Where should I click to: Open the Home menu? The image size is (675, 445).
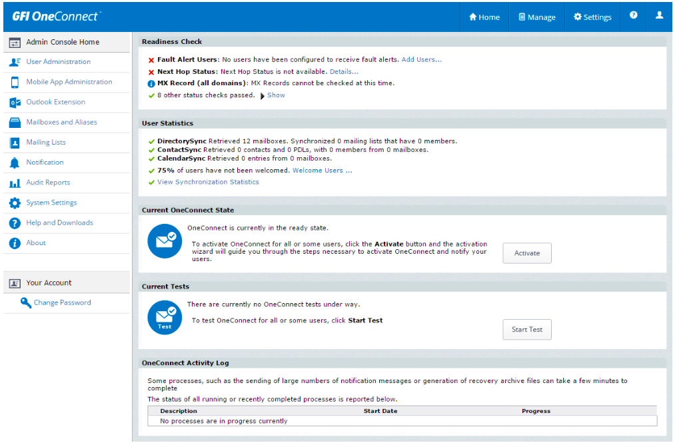coord(484,17)
